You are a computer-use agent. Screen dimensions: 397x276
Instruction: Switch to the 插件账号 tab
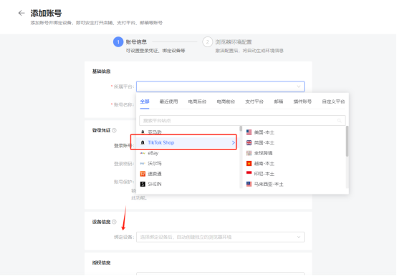coord(302,102)
